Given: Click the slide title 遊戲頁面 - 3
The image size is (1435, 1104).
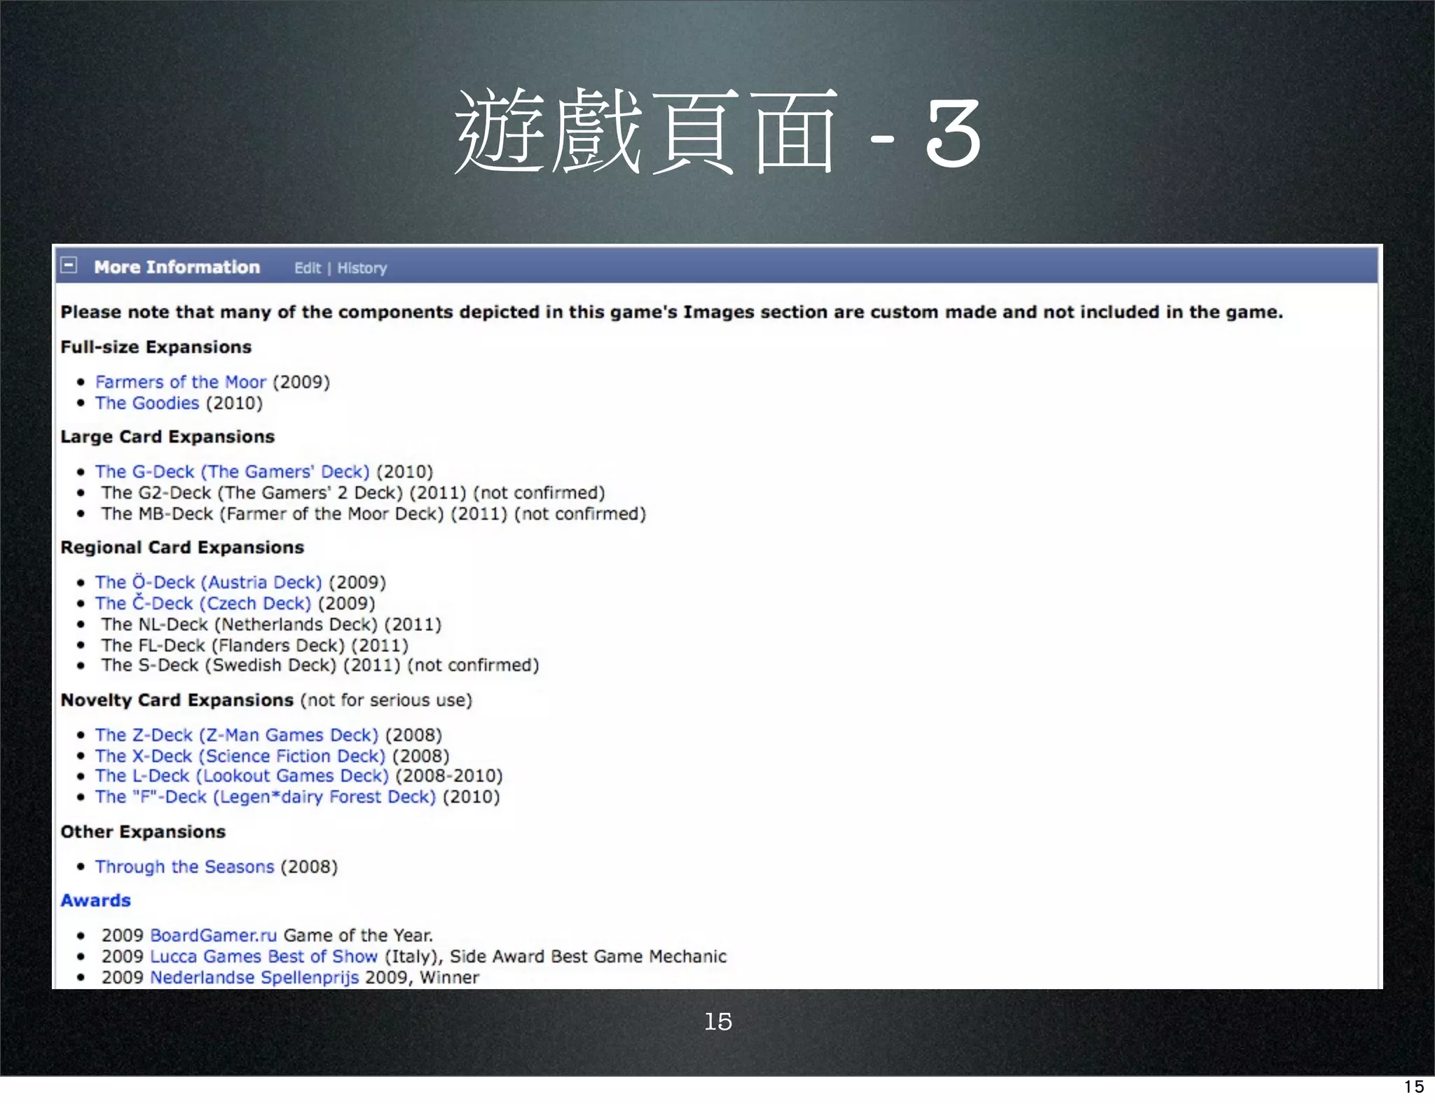Looking at the screenshot, I should tap(717, 133).
